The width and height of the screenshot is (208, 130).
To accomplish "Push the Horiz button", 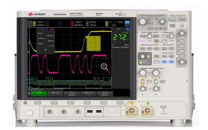I will coord(150,19).
